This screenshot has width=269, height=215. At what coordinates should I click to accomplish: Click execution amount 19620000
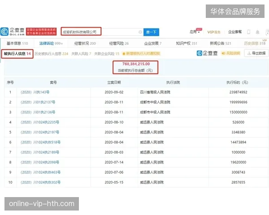coord(239,162)
